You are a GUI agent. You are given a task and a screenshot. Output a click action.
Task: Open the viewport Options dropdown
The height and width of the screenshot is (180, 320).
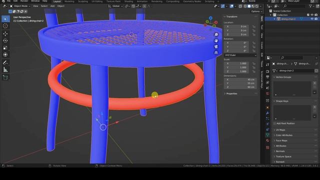[256, 11]
